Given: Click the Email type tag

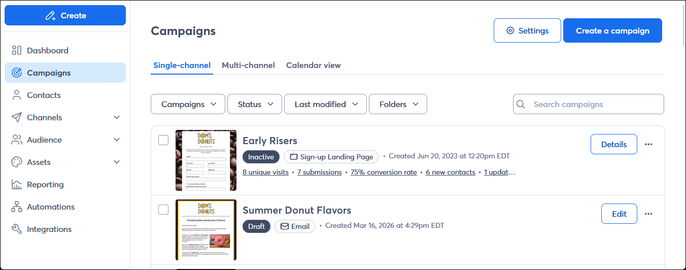Looking at the screenshot, I should point(295,226).
